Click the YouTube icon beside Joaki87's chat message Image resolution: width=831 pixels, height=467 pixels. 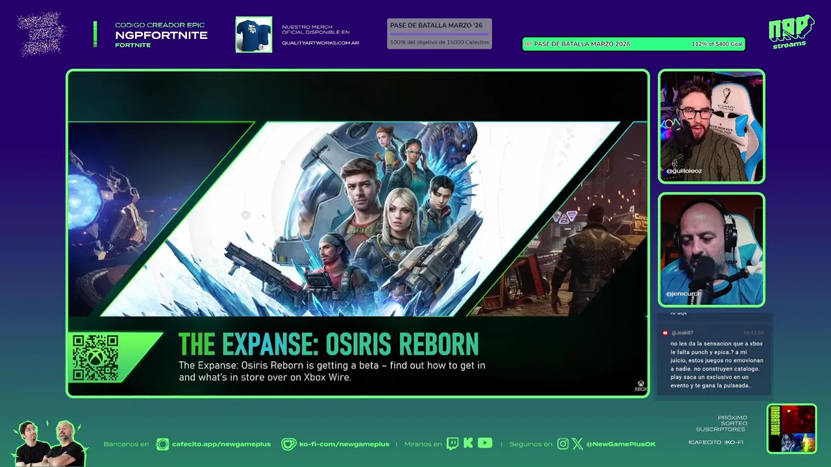(x=665, y=333)
